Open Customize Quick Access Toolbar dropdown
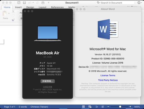 coord(48,3)
